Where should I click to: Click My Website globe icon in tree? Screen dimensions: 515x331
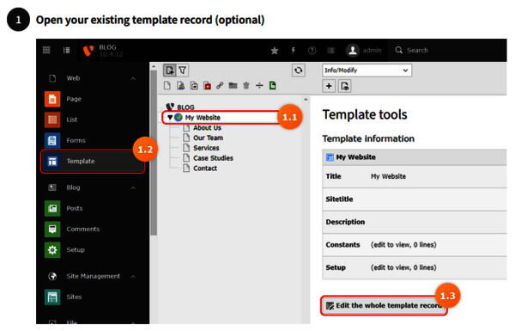(x=179, y=118)
